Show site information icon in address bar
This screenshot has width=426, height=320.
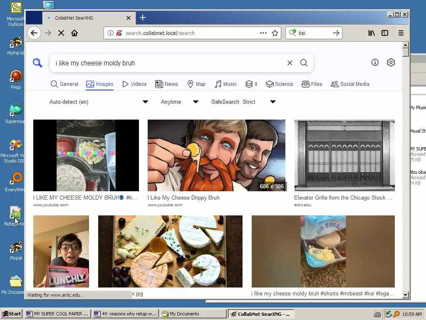(110, 33)
